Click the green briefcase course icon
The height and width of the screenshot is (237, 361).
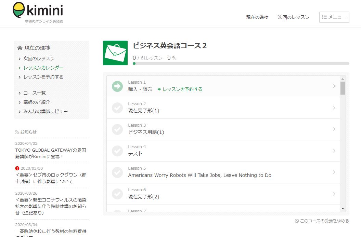click(115, 53)
